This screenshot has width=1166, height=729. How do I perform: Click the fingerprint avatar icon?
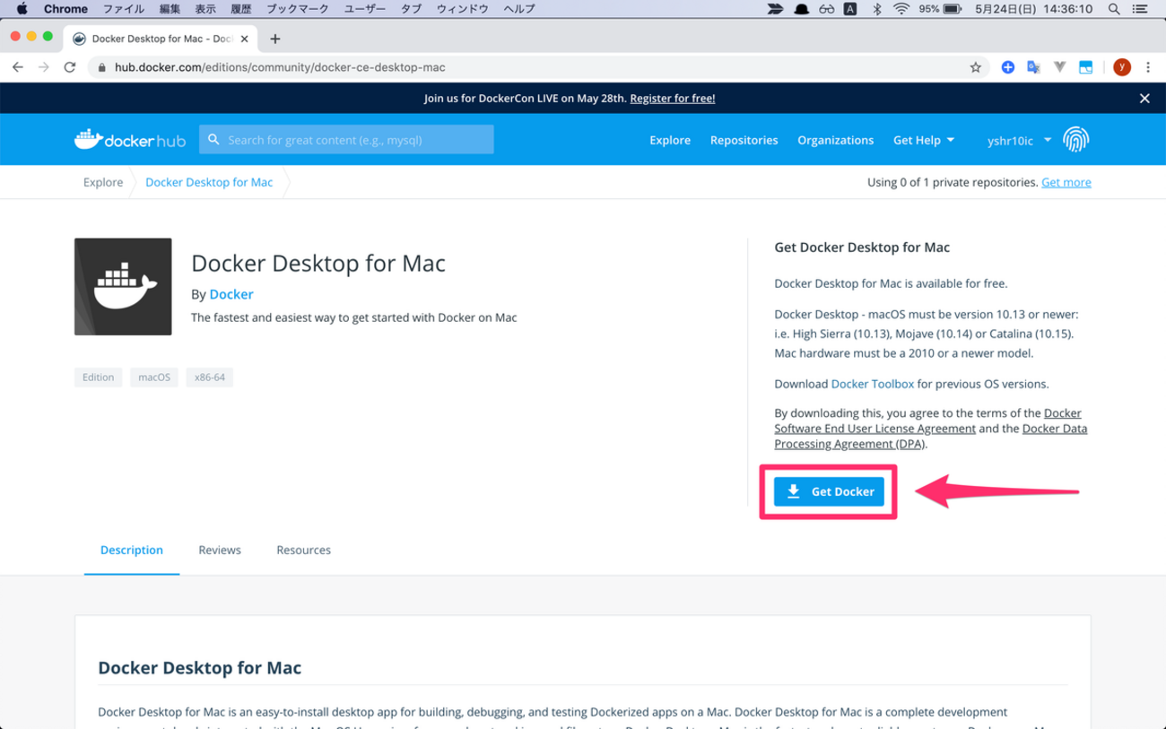[x=1075, y=140]
